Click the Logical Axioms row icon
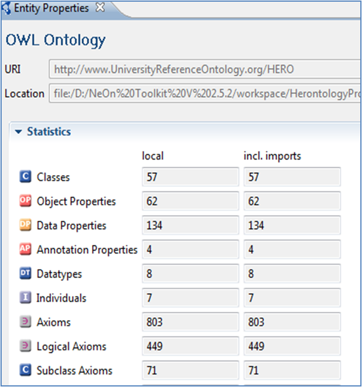This screenshot has height=387, width=362. [25, 345]
